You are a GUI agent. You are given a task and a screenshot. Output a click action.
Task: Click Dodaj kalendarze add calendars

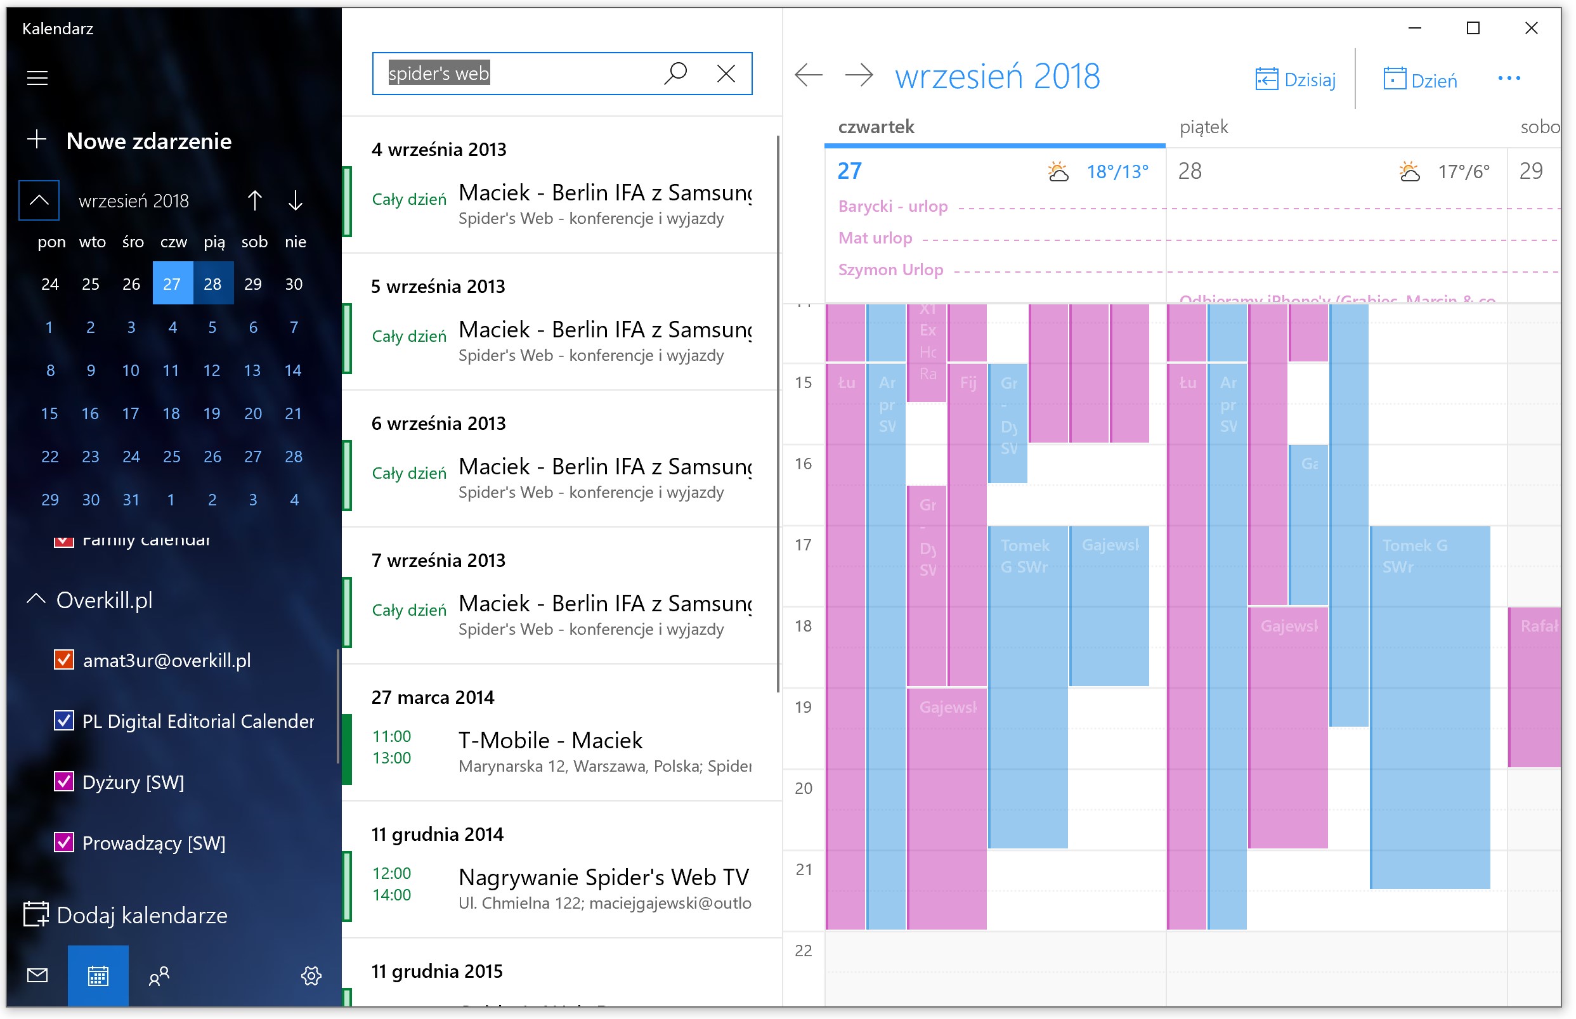[x=126, y=915]
